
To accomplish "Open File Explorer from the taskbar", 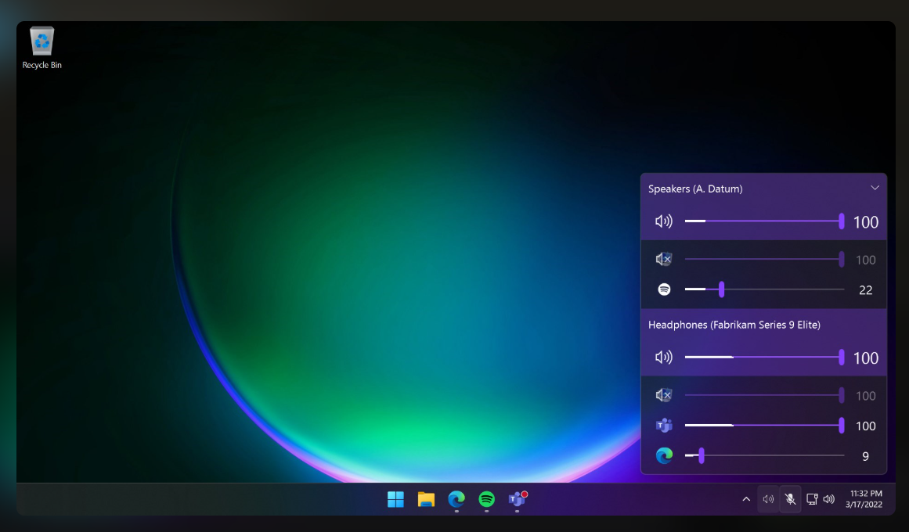I will (426, 499).
